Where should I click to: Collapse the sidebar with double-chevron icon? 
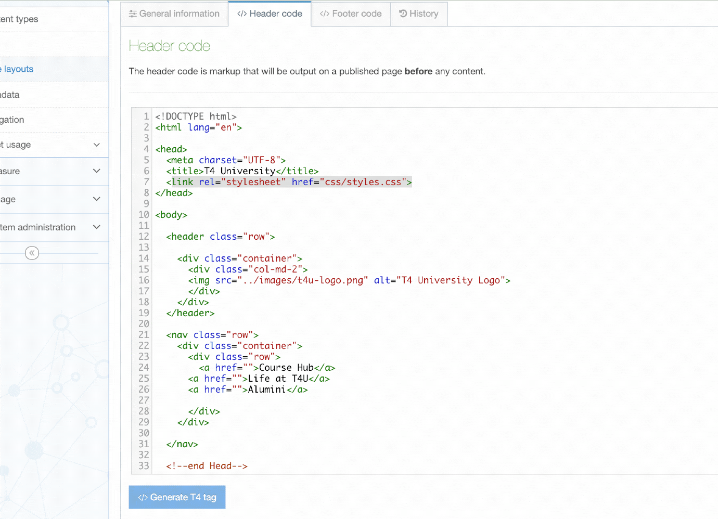[32, 253]
